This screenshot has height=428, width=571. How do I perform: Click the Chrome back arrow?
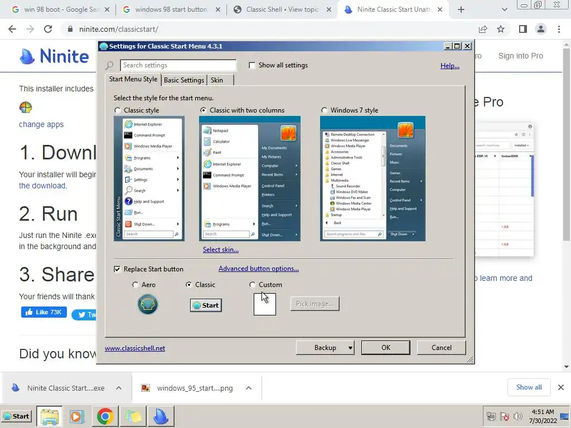coord(12,29)
